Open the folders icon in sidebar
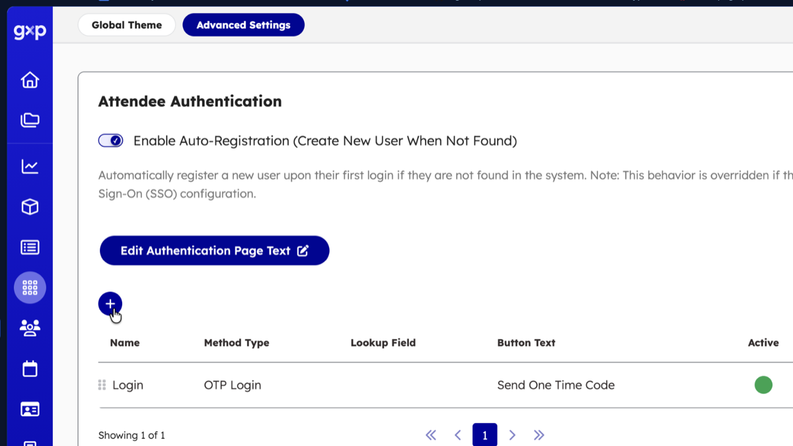Screen dimensions: 793x446 coord(30,120)
